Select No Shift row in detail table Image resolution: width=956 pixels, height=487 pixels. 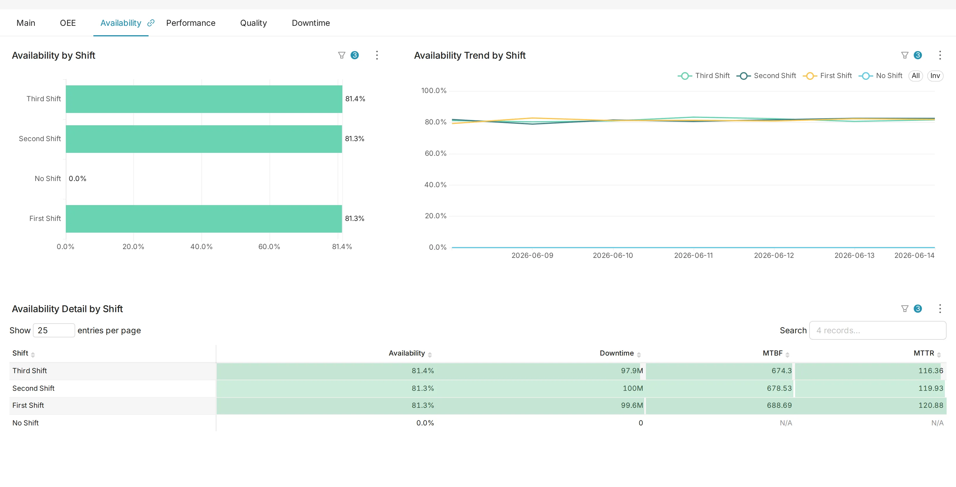click(x=478, y=423)
